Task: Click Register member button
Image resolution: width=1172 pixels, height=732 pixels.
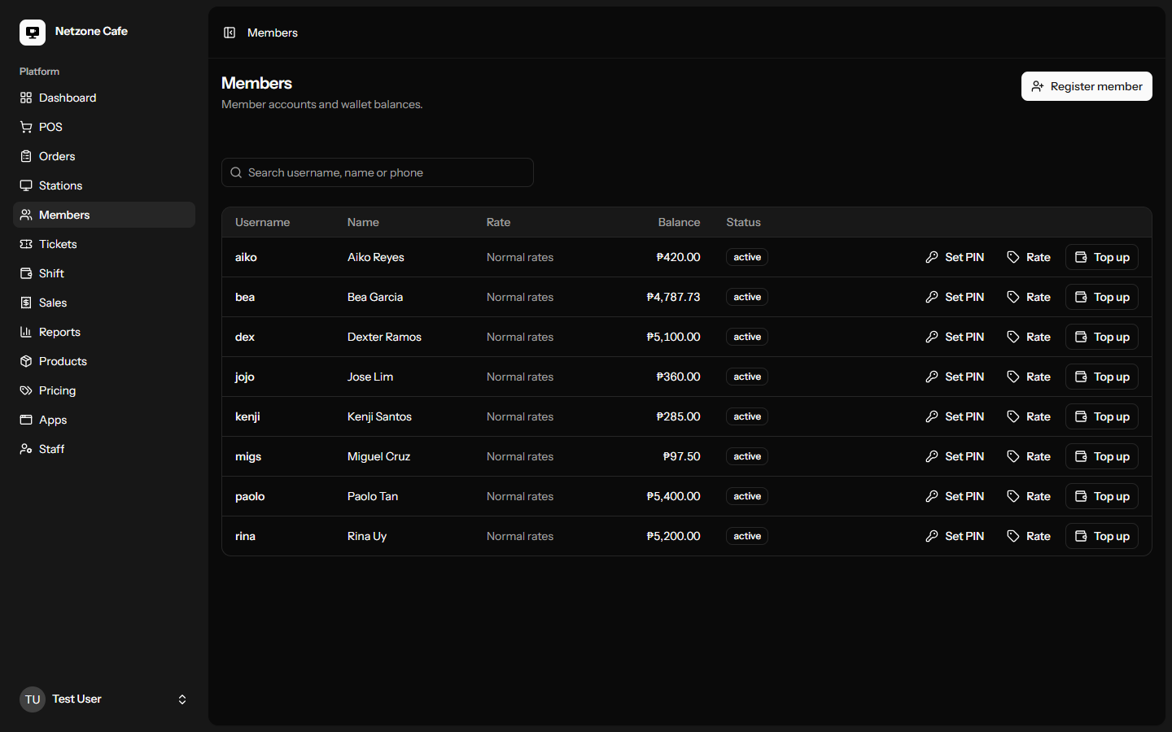Action: tap(1087, 86)
